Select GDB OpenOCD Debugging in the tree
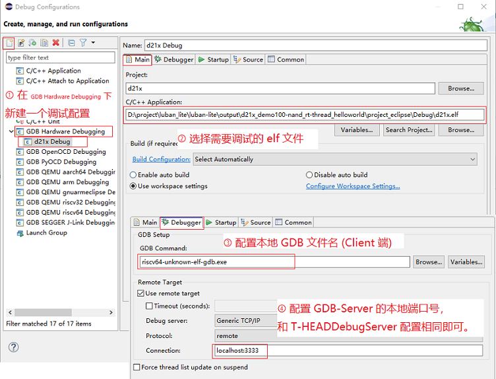The height and width of the screenshot is (379, 496). point(65,152)
